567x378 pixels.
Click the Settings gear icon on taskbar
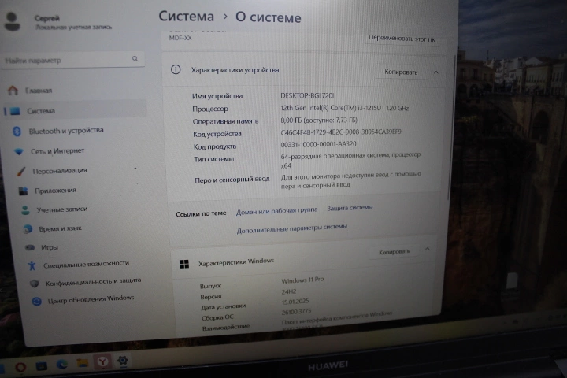[x=123, y=360]
